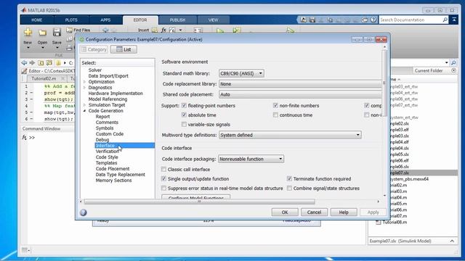Image resolution: width=465 pixels, height=261 pixels.
Task: Toggle floating-point numbers support checkbox
Action: pyautogui.click(x=184, y=105)
